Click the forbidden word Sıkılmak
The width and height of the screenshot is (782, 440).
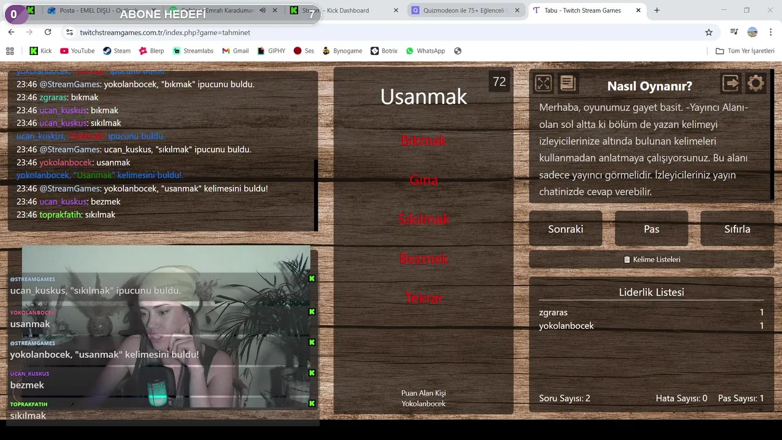coord(423,219)
